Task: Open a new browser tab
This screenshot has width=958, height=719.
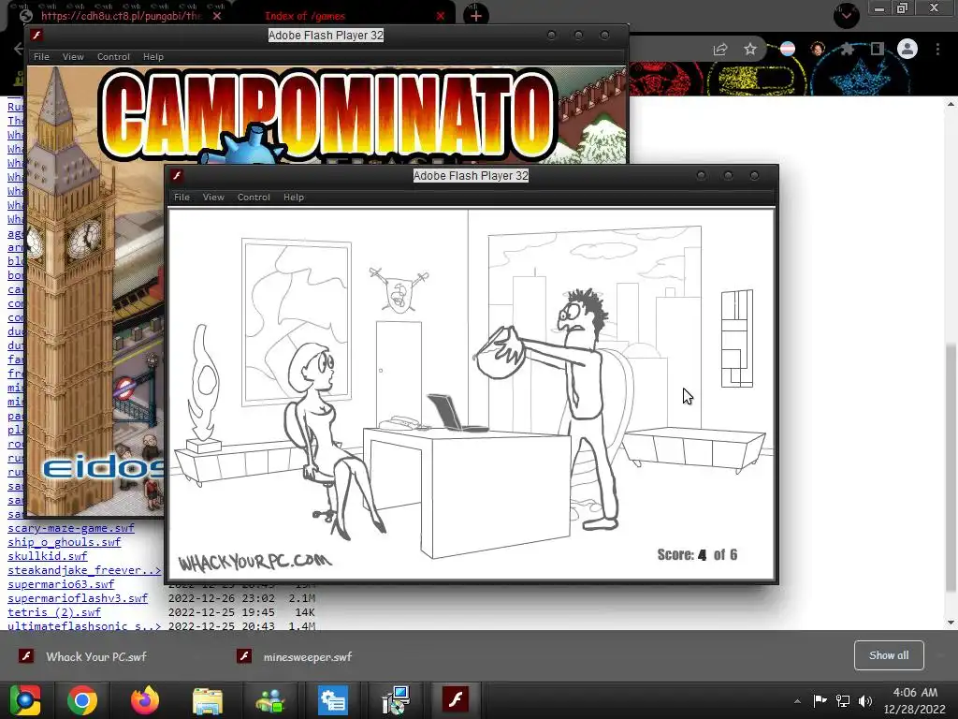Action: point(476,16)
